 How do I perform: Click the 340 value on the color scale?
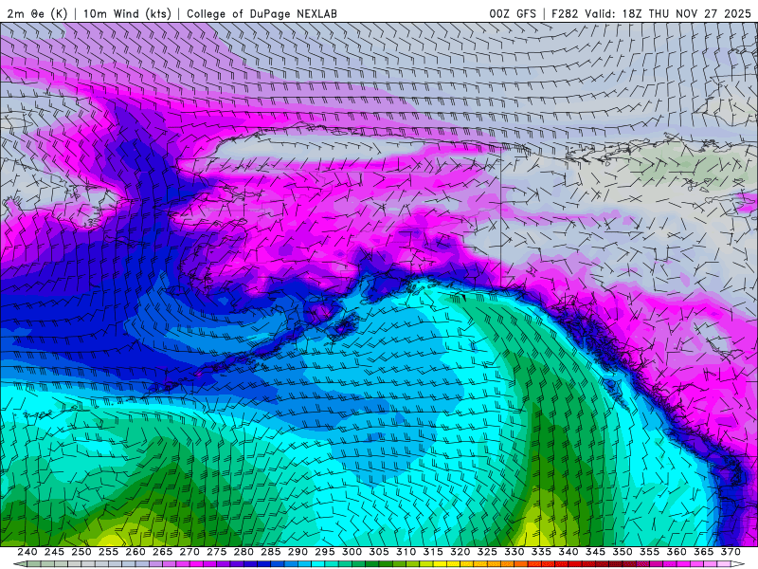point(568,552)
